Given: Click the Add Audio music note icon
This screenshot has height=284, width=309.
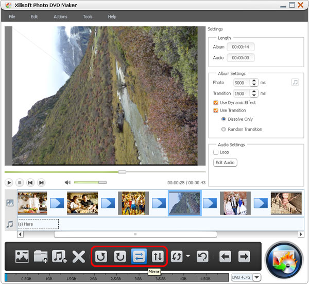Looking at the screenshot, I should [x=60, y=257].
